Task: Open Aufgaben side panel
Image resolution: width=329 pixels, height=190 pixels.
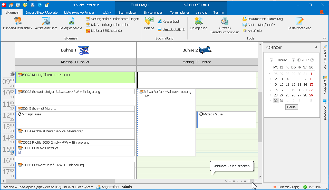Action: click(x=325, y=85)
